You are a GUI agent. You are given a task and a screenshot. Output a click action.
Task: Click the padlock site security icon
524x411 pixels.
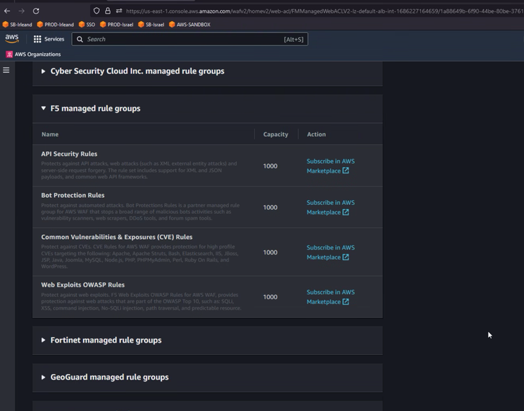point(108,10)
